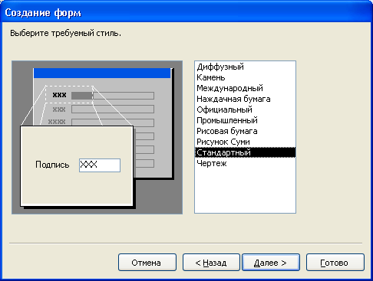373x281 pixels.
Task: Click the highlighted Стандартный style
Action: pyautogui.click(x=245, y=152)
